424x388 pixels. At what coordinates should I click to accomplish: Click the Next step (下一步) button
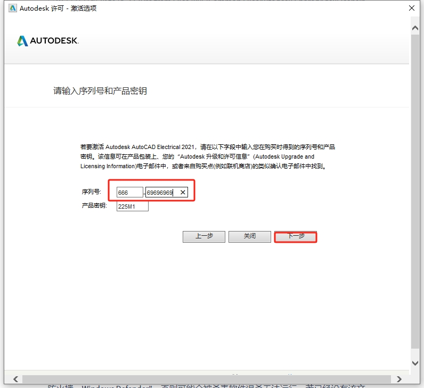click(x=295, y=237)
